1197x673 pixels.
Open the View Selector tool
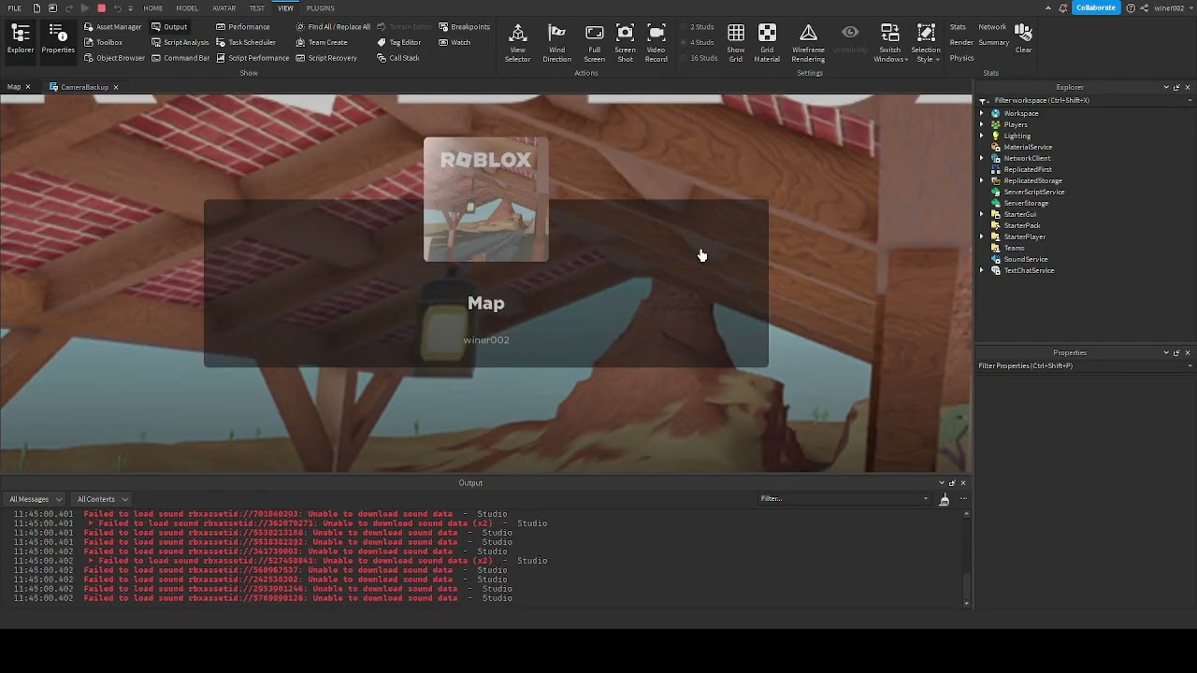pyautogui.click(x=517, y=42)
